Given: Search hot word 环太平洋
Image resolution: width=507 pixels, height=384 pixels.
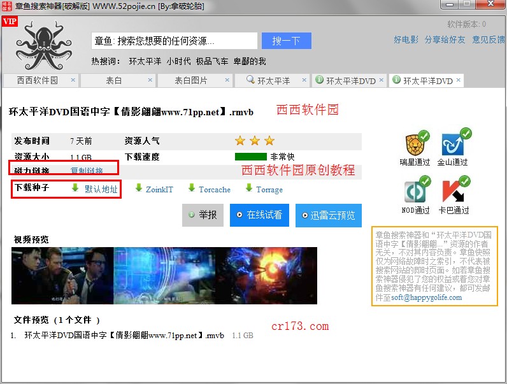Looking at the screenshot, I should [x=145, y=61].
